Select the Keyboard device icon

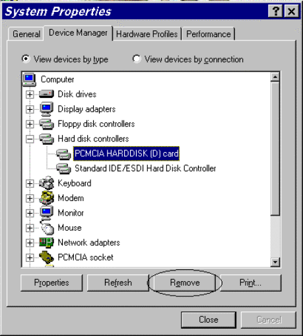pyautogui.click(x=47, y=183)
